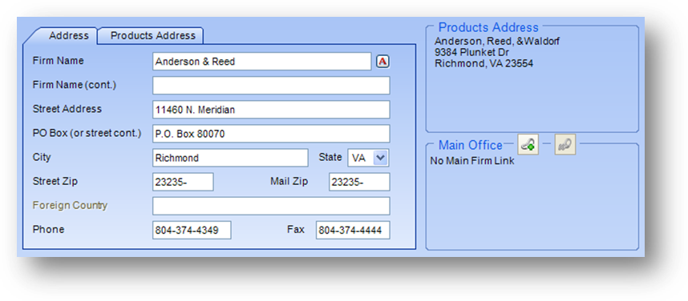Click the Phone number field
The height and width of the screenshot is (301, 688).
point(192,230)
